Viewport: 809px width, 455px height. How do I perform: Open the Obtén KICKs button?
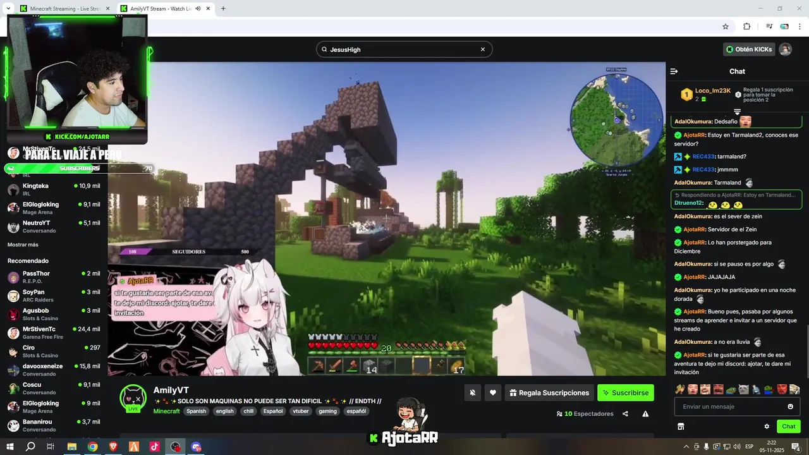[749, 49]
